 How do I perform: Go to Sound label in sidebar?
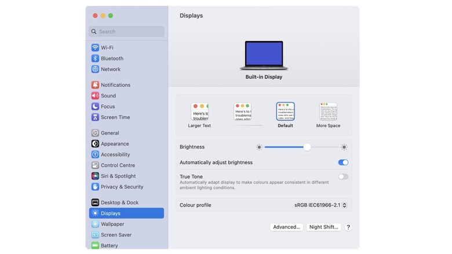pyautogui.click(x=108, y=96)
